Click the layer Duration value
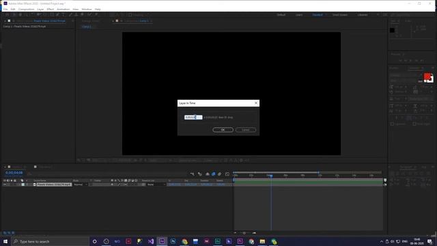 tap(206, 184)
